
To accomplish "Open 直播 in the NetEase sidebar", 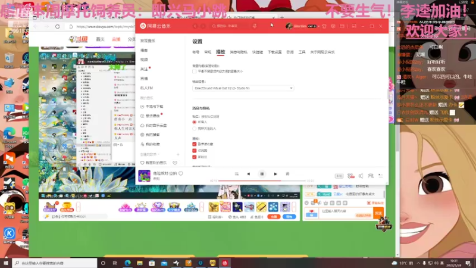I will coord(144,79).
